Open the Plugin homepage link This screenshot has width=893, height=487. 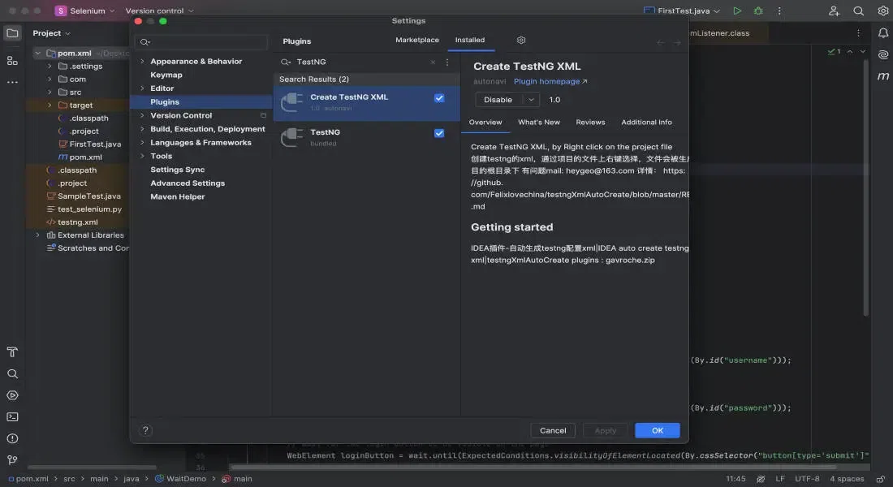[550, 81]
